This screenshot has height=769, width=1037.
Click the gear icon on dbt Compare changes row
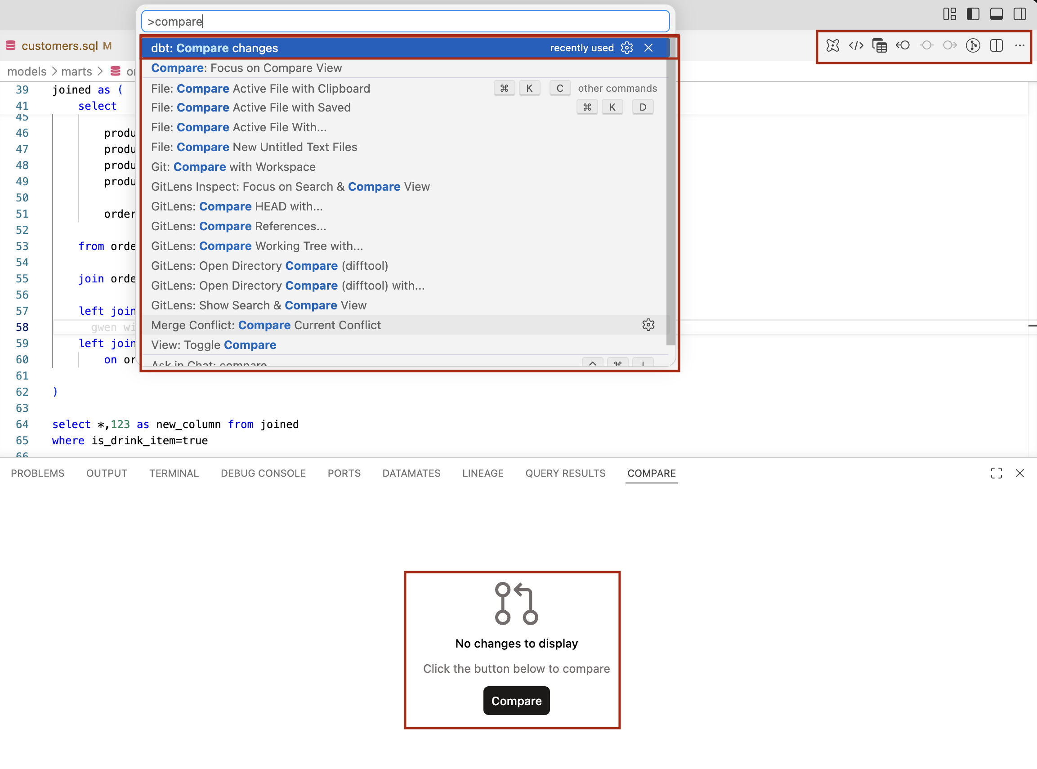pyautogui.click(x=627, y=48)
